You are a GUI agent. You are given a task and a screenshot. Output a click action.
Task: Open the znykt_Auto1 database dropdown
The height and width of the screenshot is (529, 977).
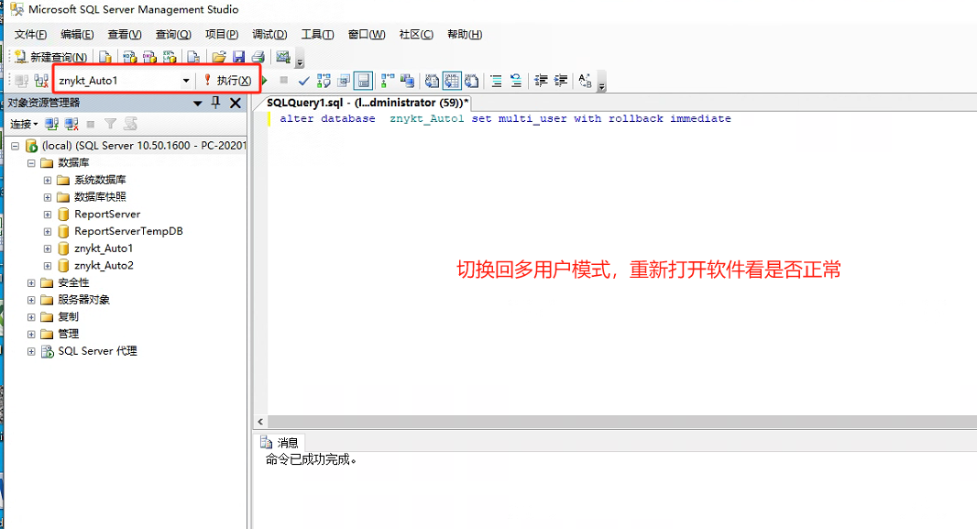[x=186, y=81]
